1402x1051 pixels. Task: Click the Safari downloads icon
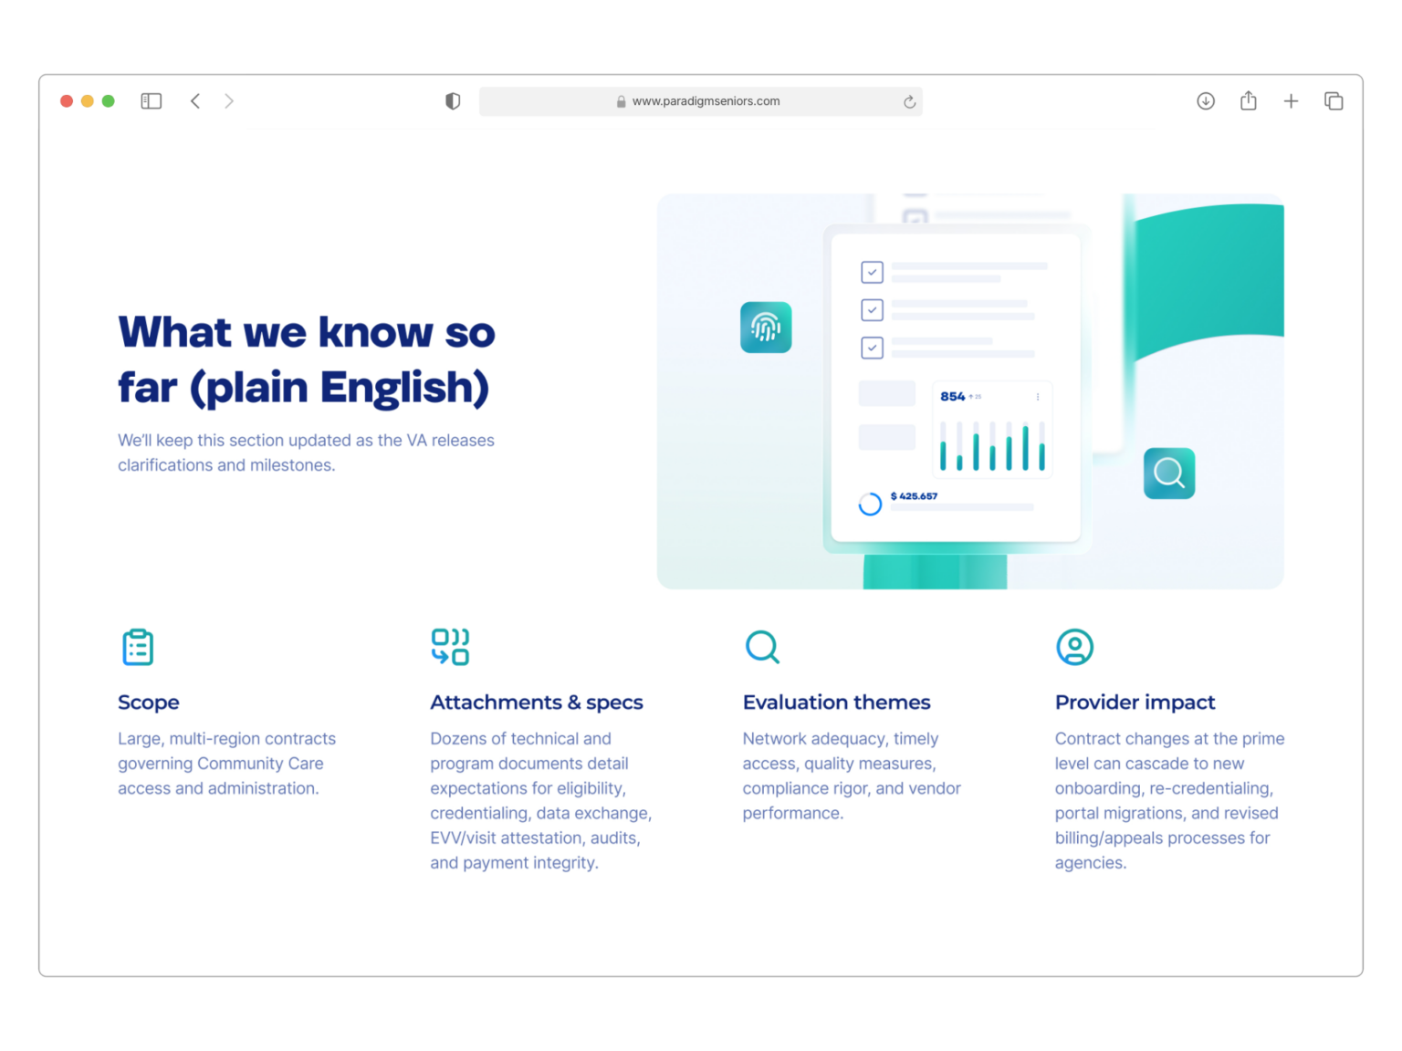click(x=1205, y=101)
